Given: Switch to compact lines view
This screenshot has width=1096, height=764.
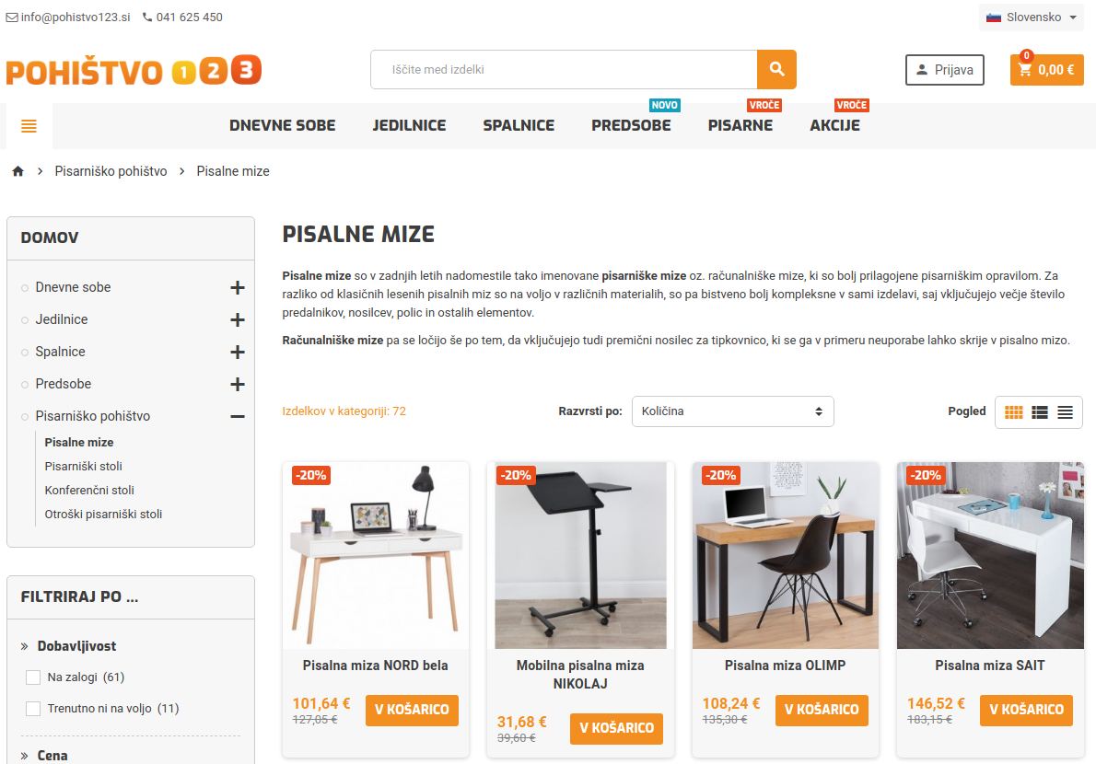Looking at the screenshot, I should tap(1065, 412).
